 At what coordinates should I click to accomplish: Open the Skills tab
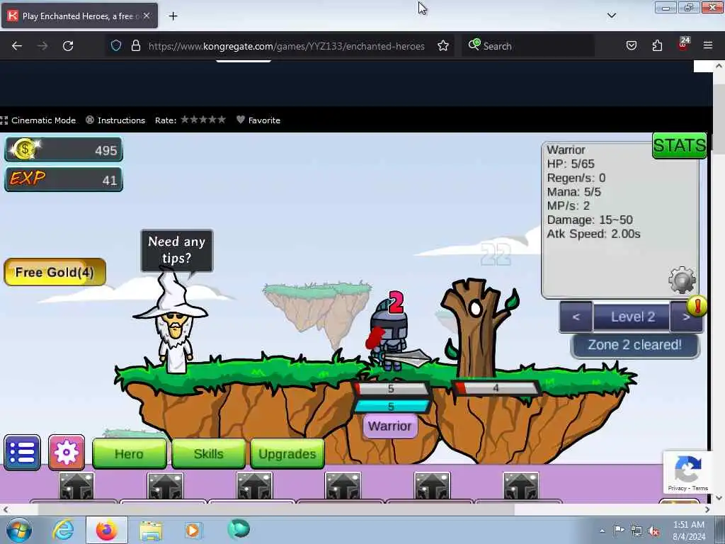[x=209, y=454]
